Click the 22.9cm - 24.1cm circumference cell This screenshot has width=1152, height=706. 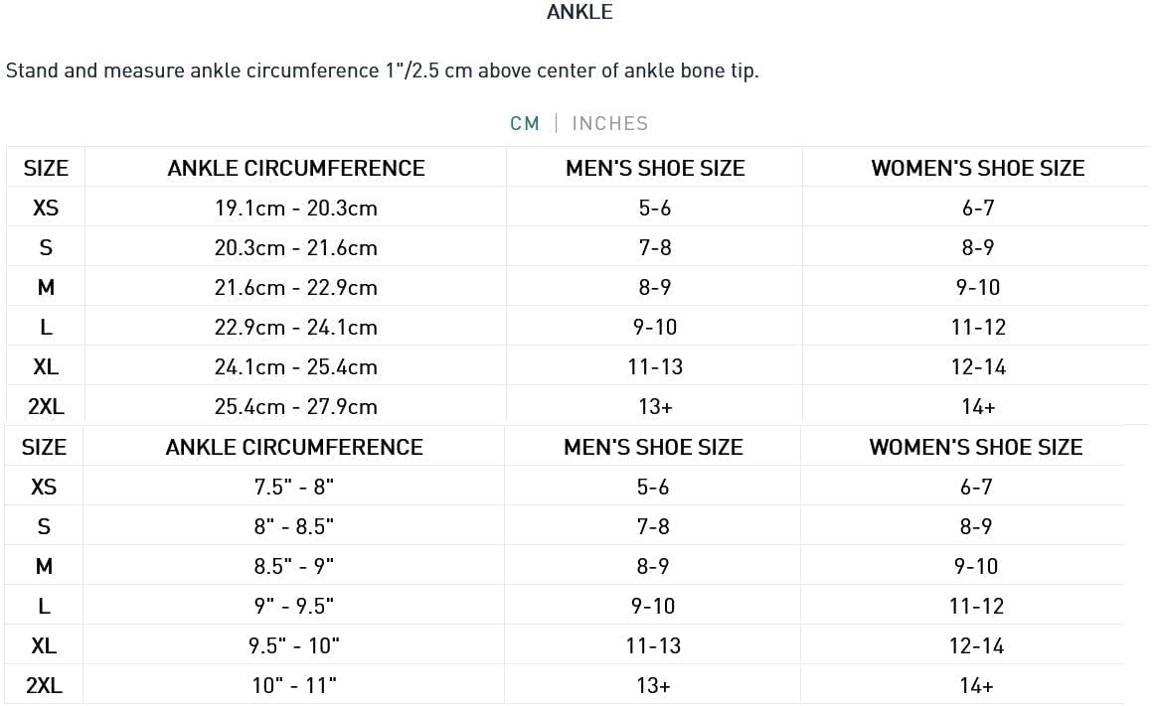pyautogui.click(x=295, y=328)
